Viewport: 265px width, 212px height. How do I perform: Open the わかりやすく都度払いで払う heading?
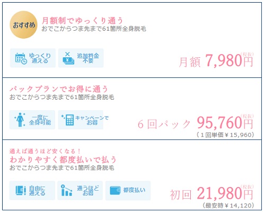[x=63, y=160]
